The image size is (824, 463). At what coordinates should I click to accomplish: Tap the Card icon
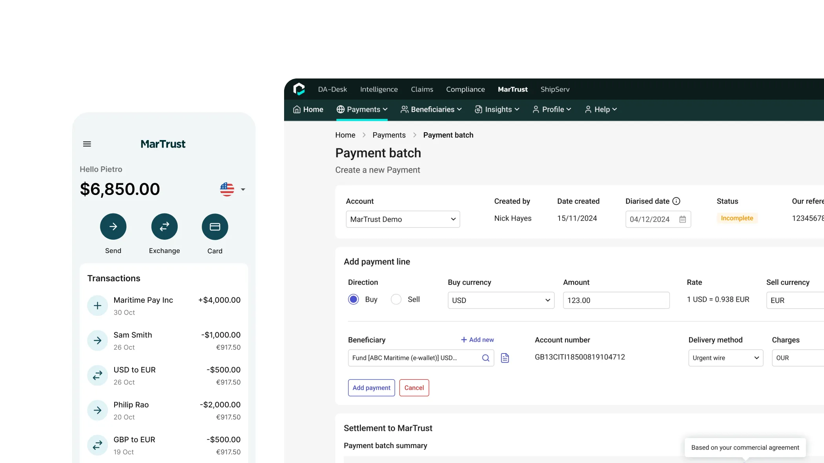[x=215, y=226]
